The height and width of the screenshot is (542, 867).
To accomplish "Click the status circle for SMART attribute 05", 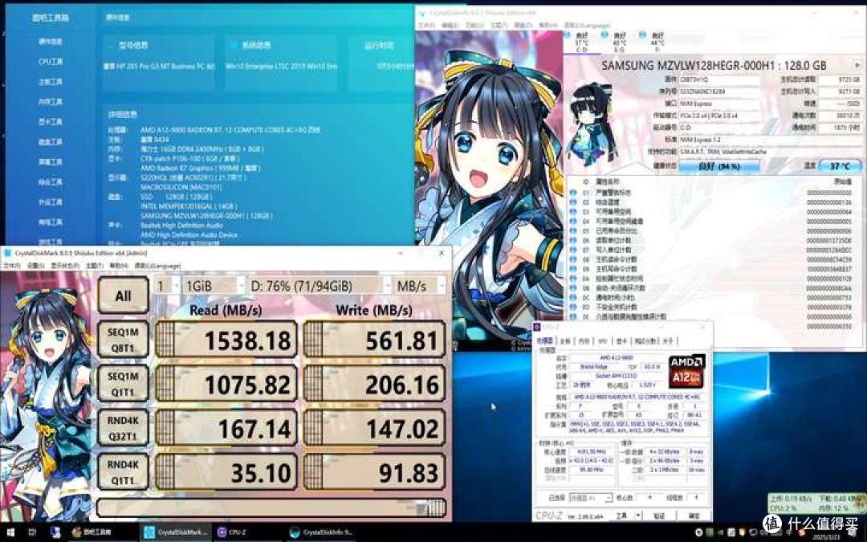I will [573, 230].
